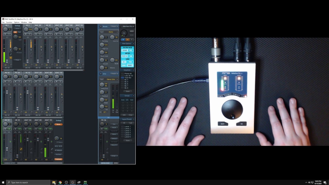The height and width of the screenshot is (185, 329).
Task: Open the notification center icon
Action: pyautogui.click(x=325, y=182)
